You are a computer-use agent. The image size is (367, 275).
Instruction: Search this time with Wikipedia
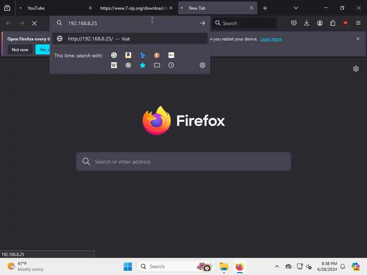[114, 65]
